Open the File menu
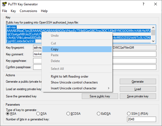This screenshot has height=126, width=162. point(5,11)
